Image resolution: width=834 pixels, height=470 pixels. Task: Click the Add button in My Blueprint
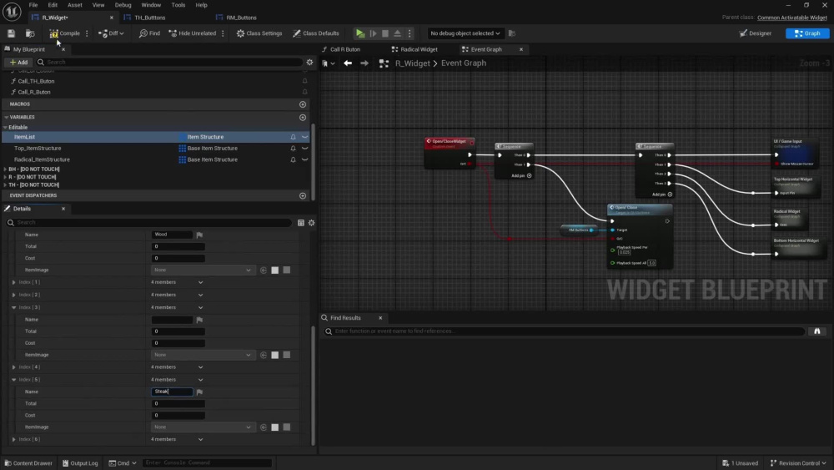point(18,63)
